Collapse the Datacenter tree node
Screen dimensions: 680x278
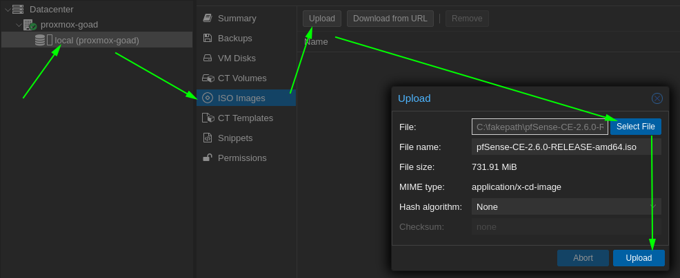pyautogui.click(x=8, y=9)
